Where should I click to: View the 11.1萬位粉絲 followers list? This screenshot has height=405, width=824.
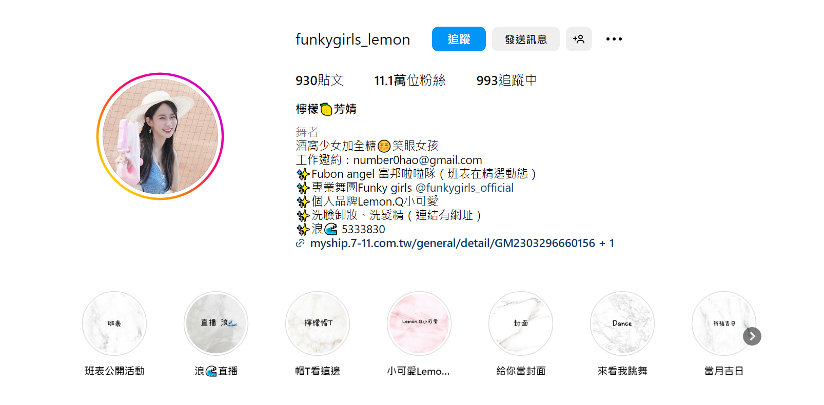tap(409, 80)
